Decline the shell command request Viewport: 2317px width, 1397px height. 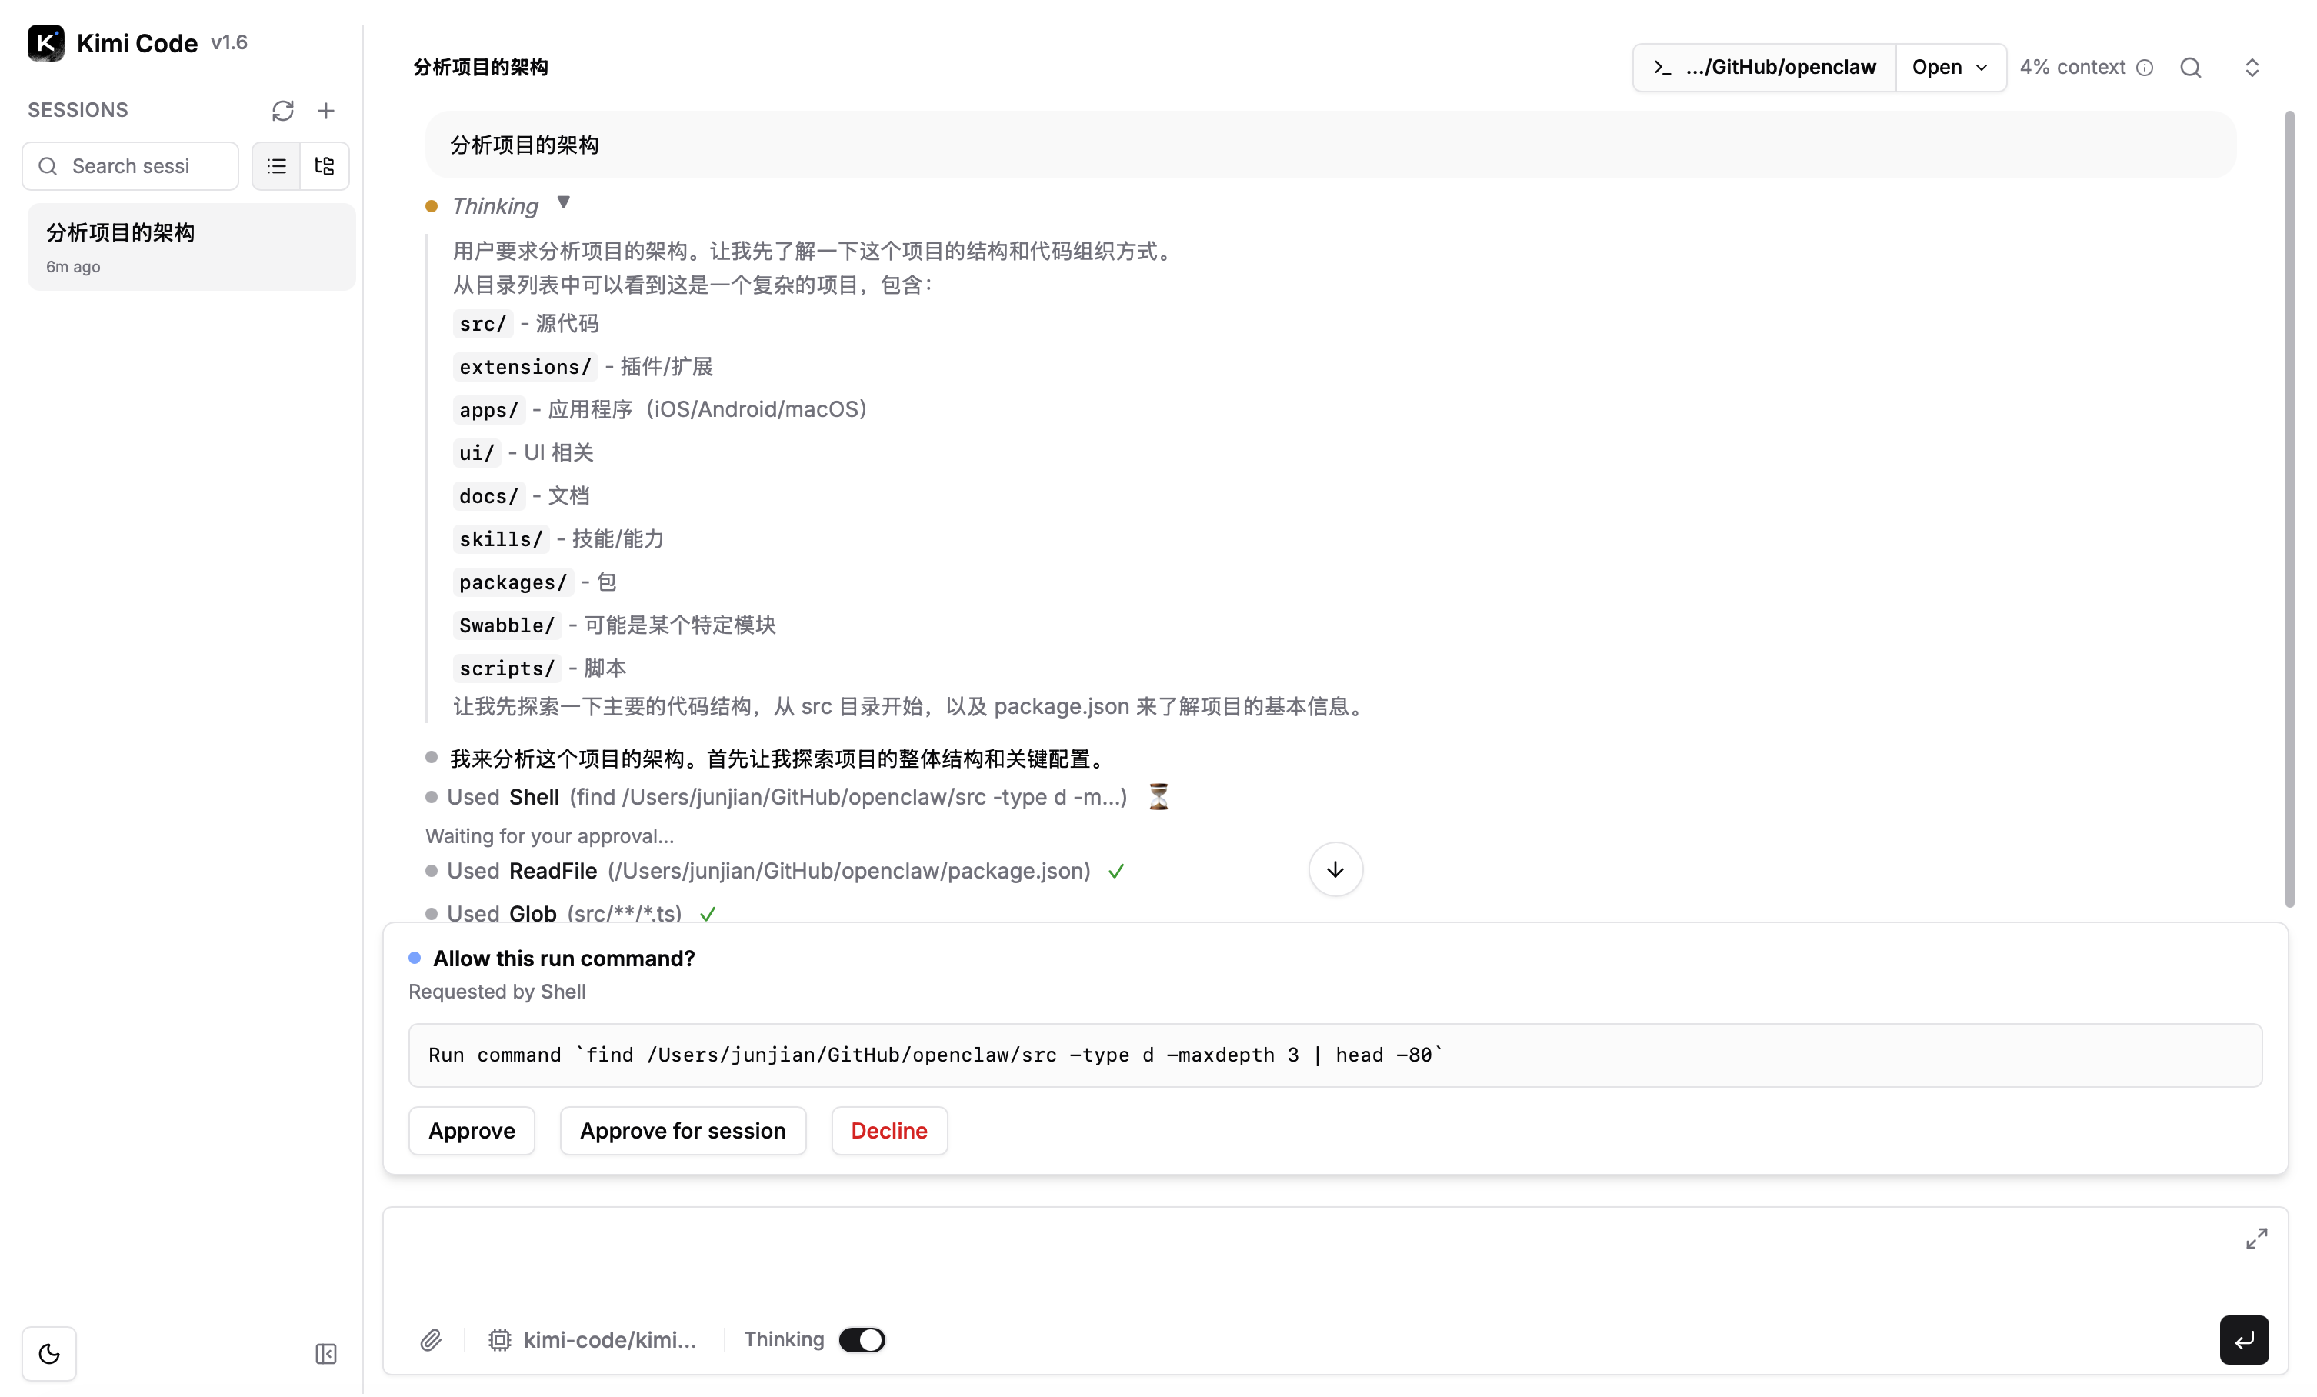[888, 1131]
